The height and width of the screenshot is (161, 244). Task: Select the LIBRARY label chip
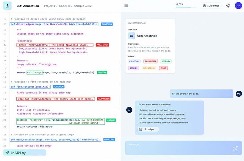coord(166,61)
